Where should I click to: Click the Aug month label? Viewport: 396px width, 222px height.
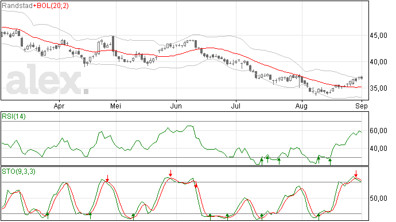[x=301, y=106]
